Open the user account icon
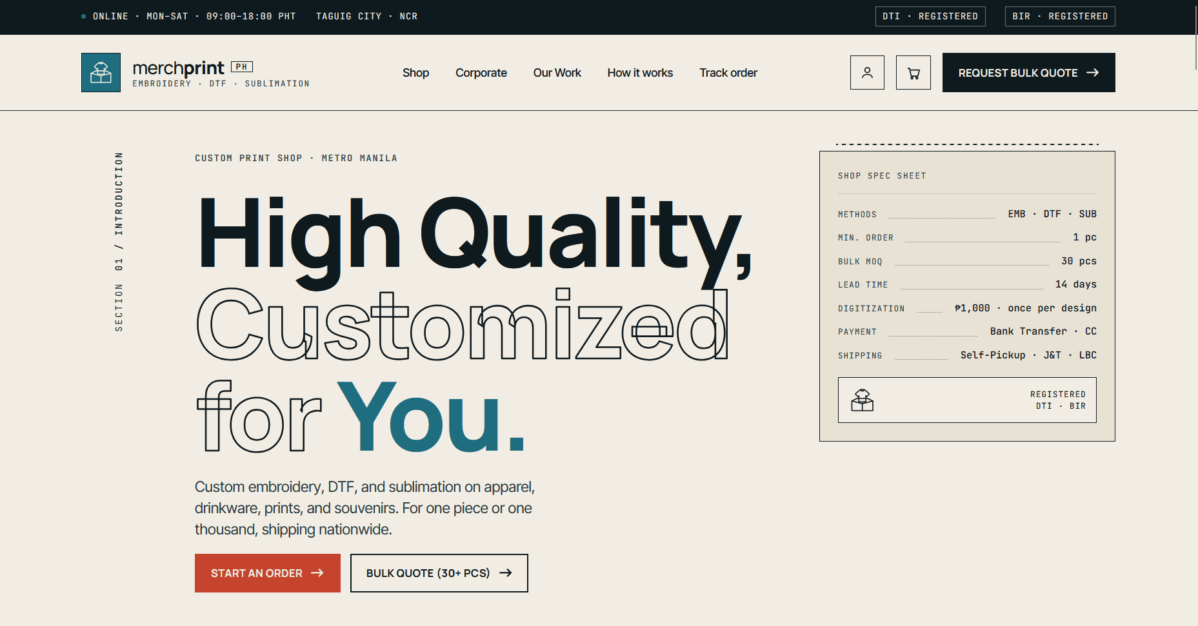The height and width of the screenshot is (626, 1198). 867,72
